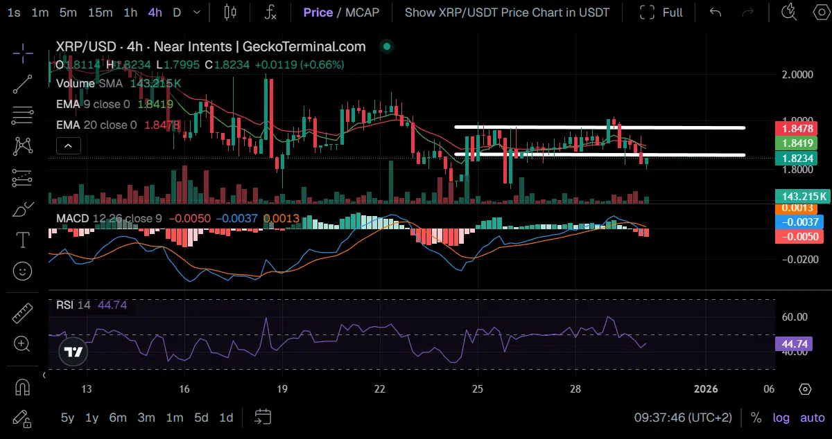The height and width of the screenshot is (439, 832).
Task: Set range to 5d
Action: [201, 418]
